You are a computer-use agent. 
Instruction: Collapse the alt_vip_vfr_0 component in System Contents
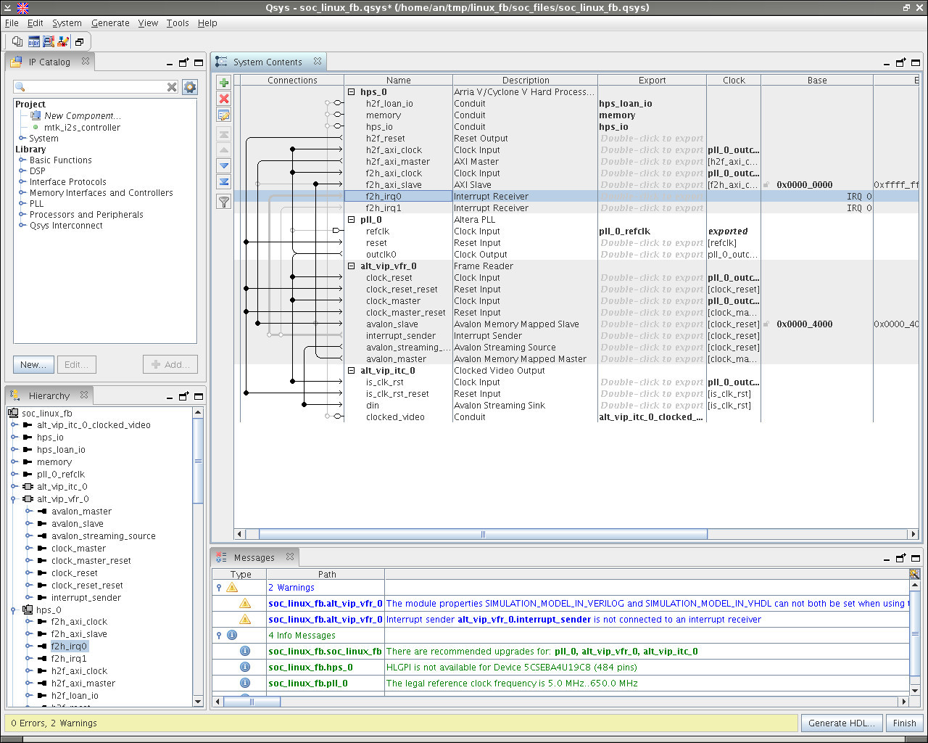pos(352,266)
